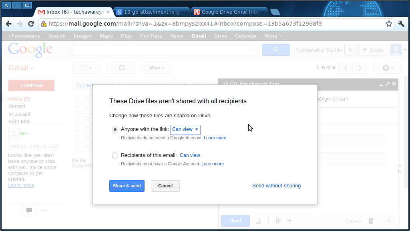Open Learn more for Recipients option
This screenshot has width=410, height=231.
point(213,164)
